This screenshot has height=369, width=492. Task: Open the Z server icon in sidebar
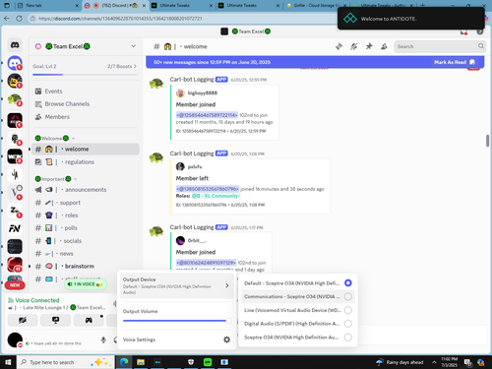[15, 211]
